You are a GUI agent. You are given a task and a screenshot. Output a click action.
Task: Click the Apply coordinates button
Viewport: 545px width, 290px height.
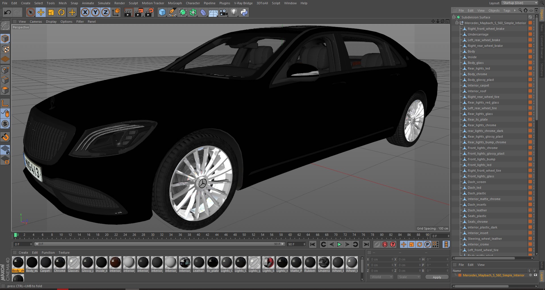click(x=437, y=277)
